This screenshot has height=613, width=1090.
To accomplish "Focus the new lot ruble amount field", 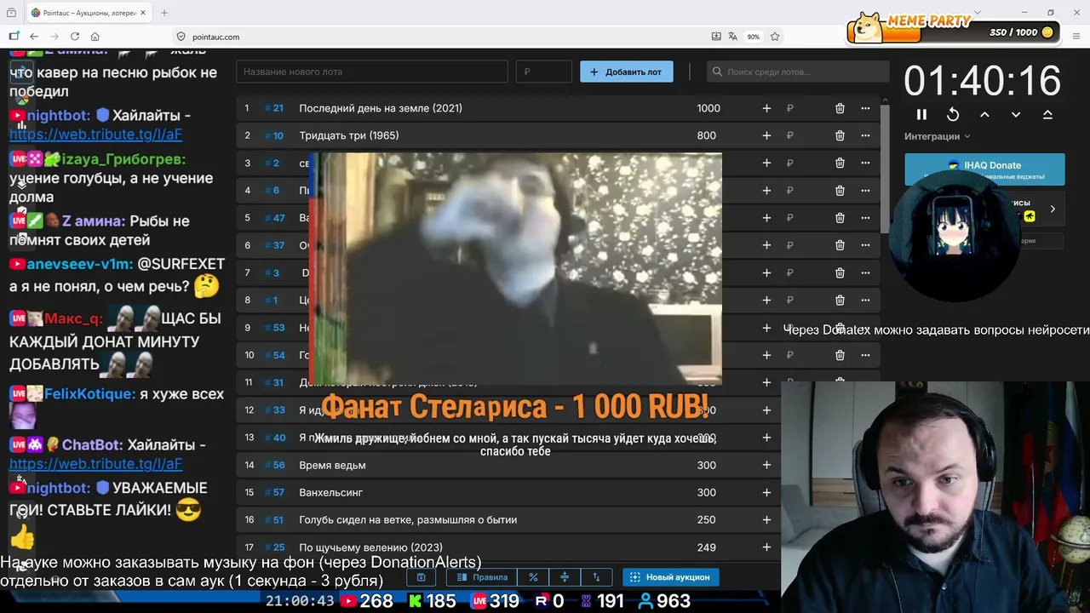I will (x=544, y=72).
